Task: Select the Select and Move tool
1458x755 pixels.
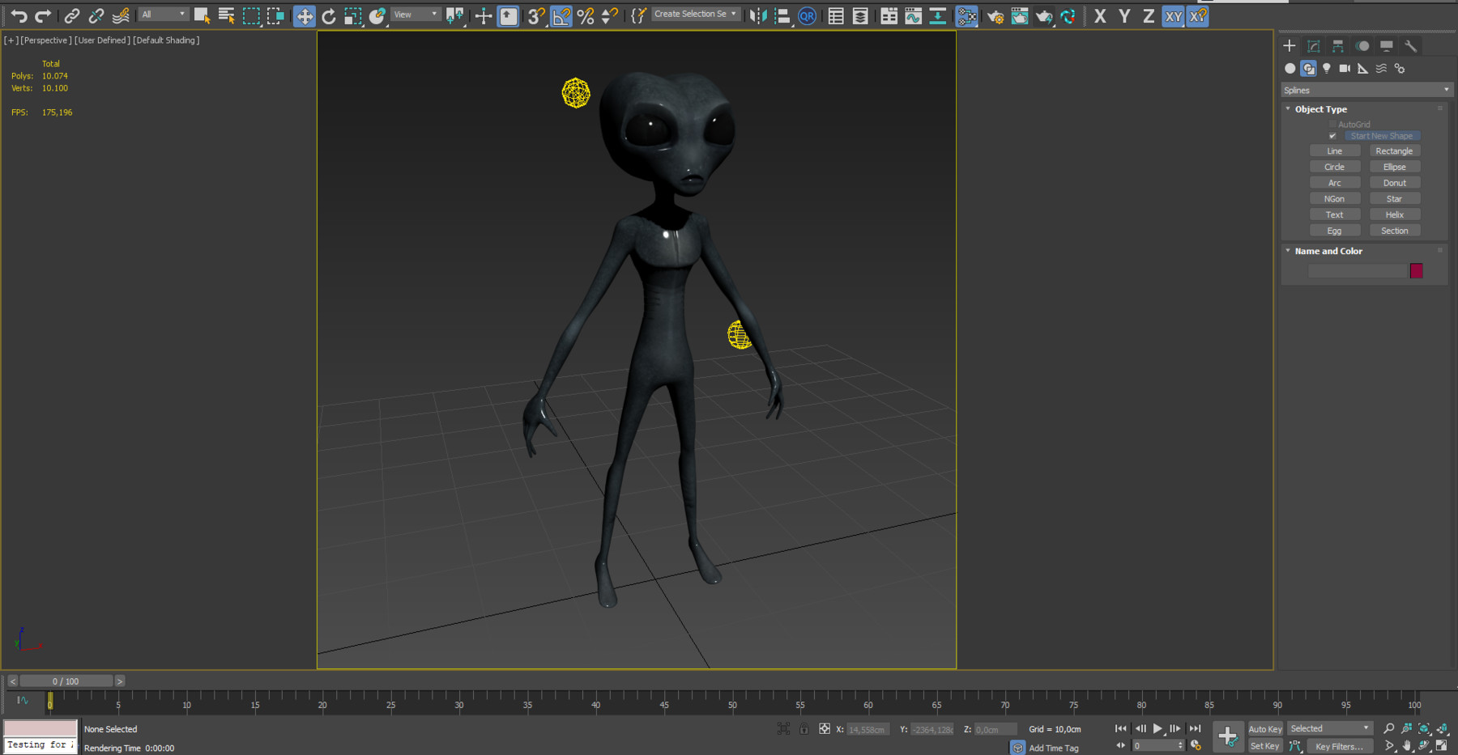Action: [304, 15]
